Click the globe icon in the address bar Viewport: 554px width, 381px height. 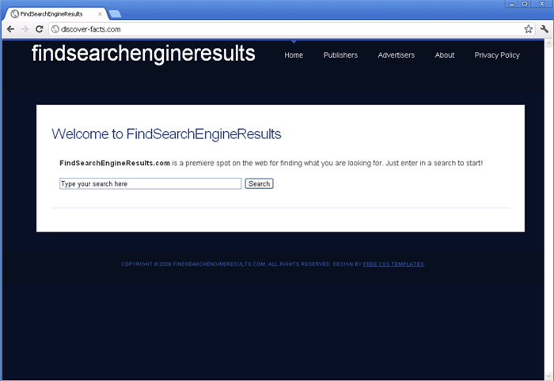[x=55, y=29]
